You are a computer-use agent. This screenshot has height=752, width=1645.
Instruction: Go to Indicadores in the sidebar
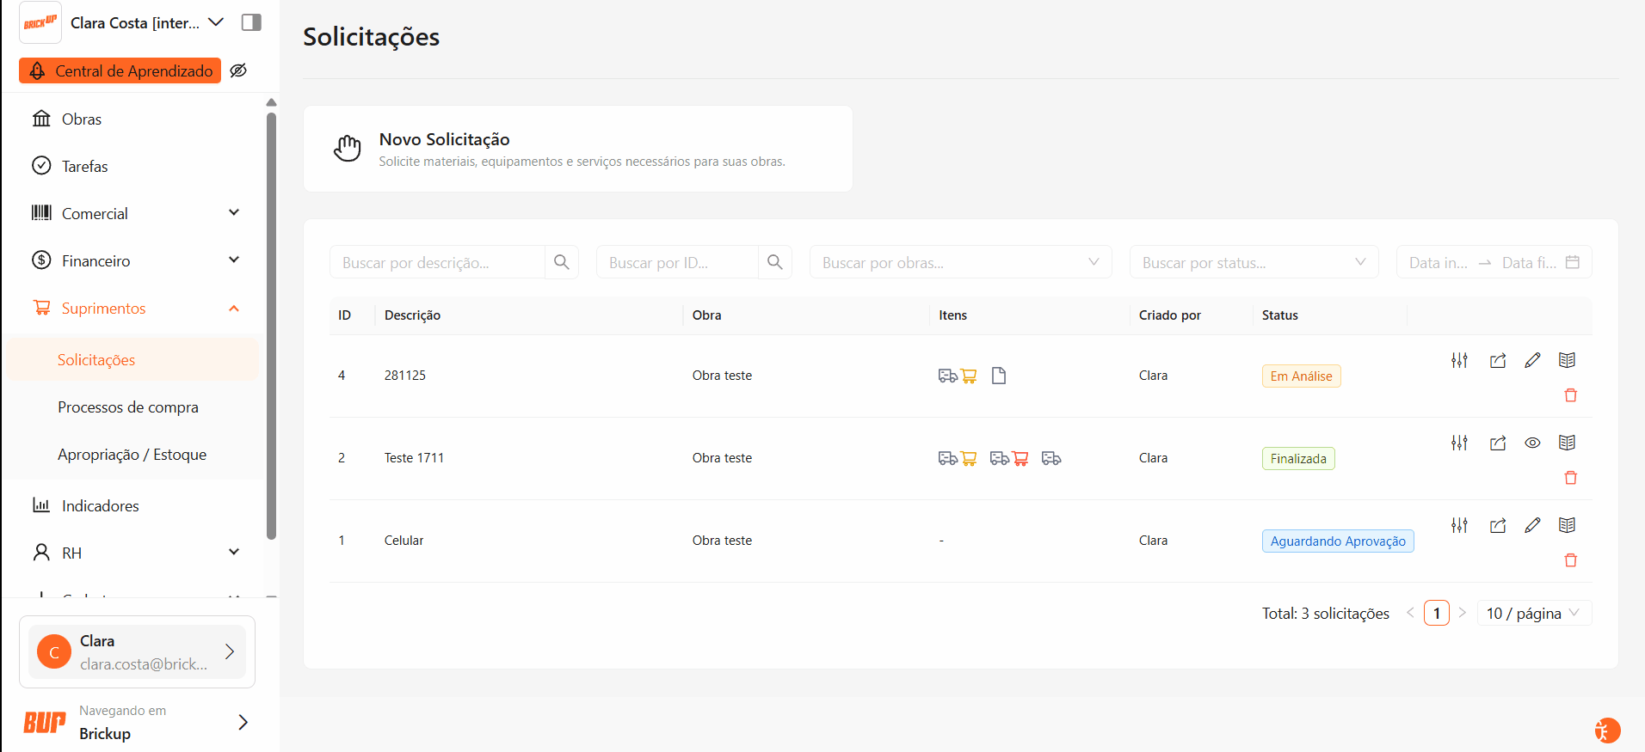click(x=100, y=506)
